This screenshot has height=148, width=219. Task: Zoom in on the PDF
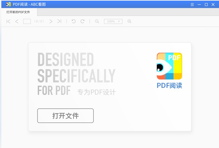point(129,21)
